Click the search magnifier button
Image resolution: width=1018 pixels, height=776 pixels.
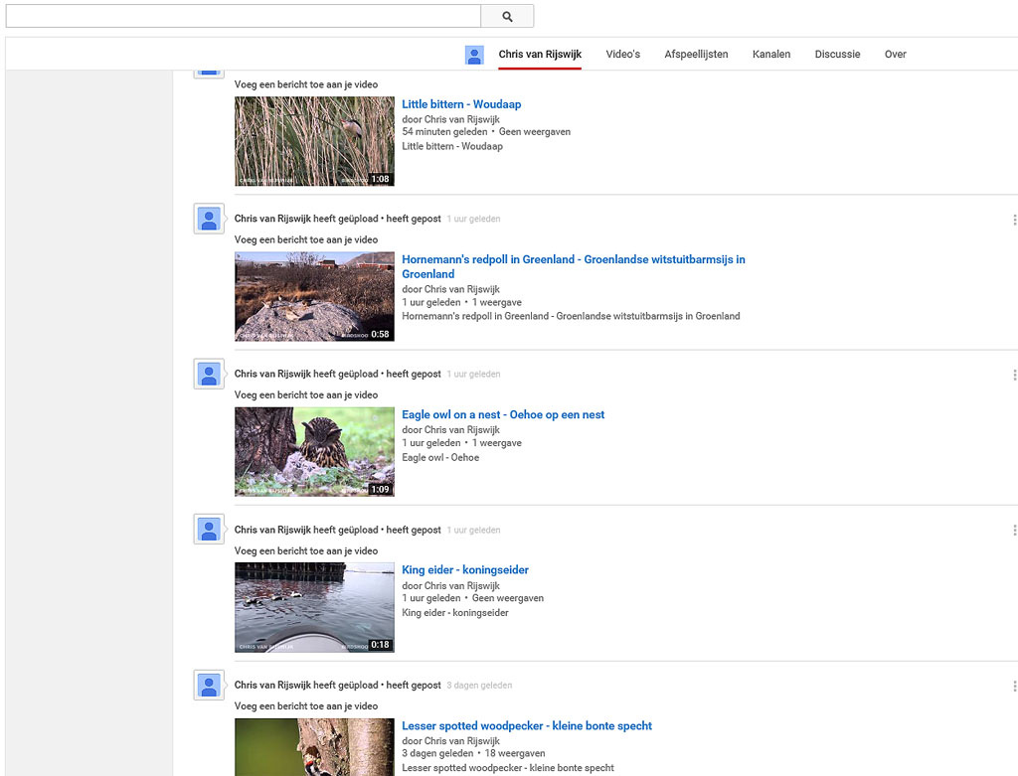507,16
